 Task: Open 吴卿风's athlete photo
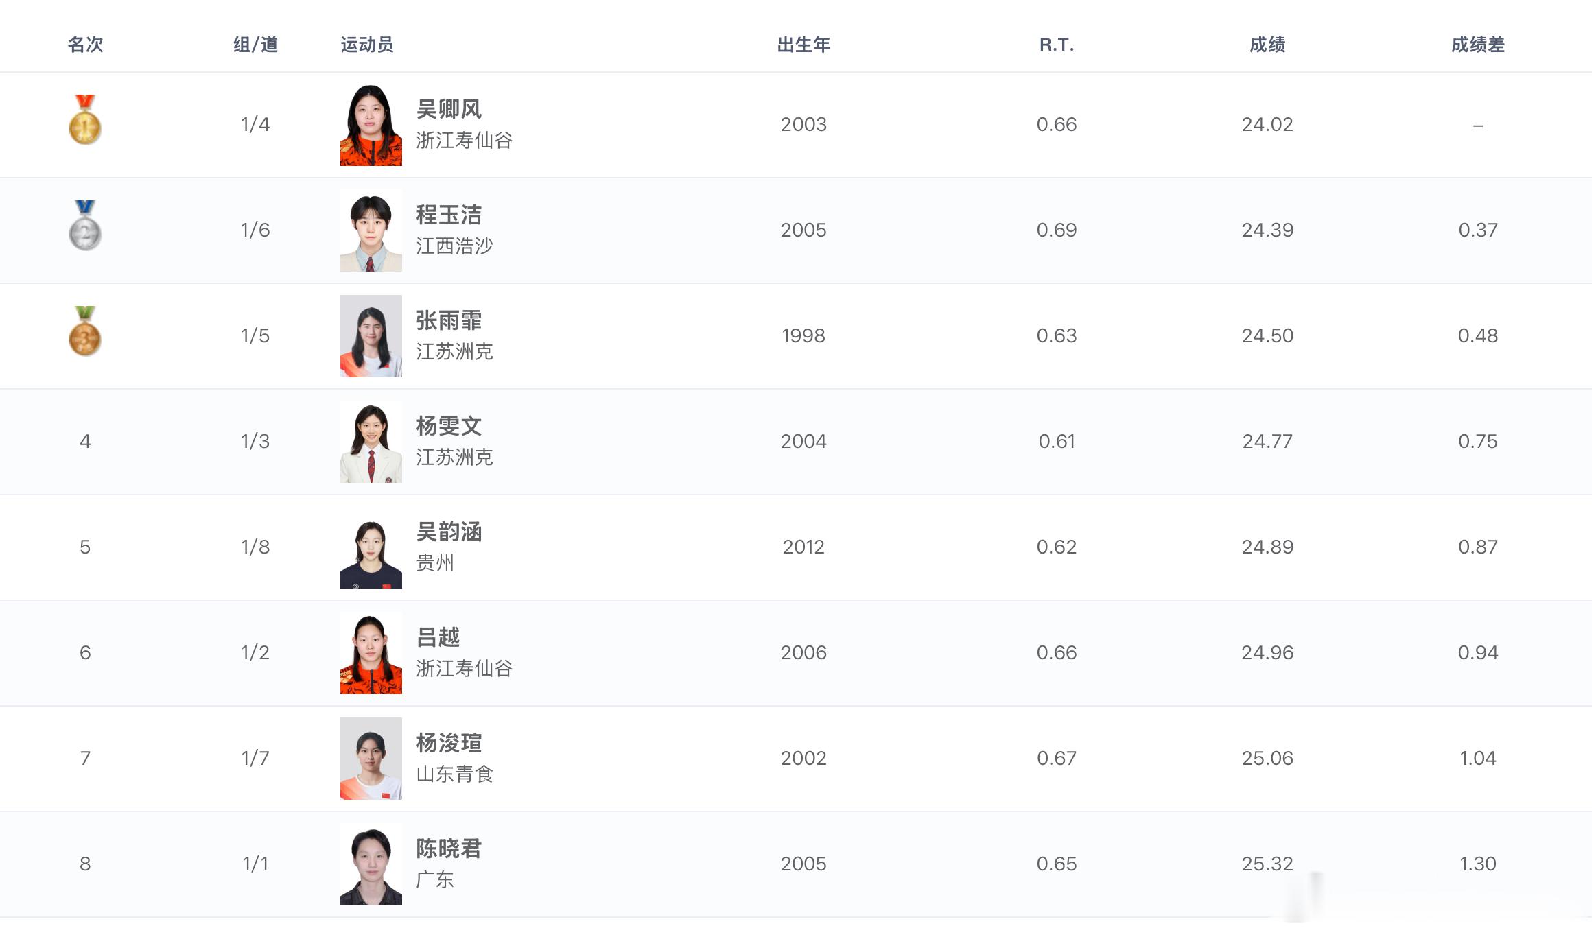click(371, 125)
